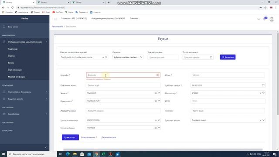Screen dimensions: 279x157
Task: Open the citizenship dropdown showing O'ZBEKISTON
Action: click(123, 101)
